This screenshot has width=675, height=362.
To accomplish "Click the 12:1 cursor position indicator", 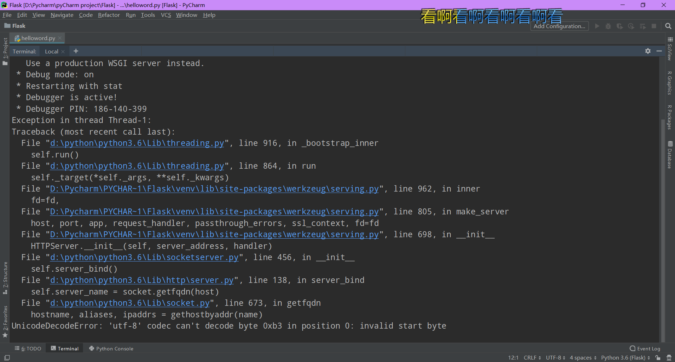I will pos(513,358).
